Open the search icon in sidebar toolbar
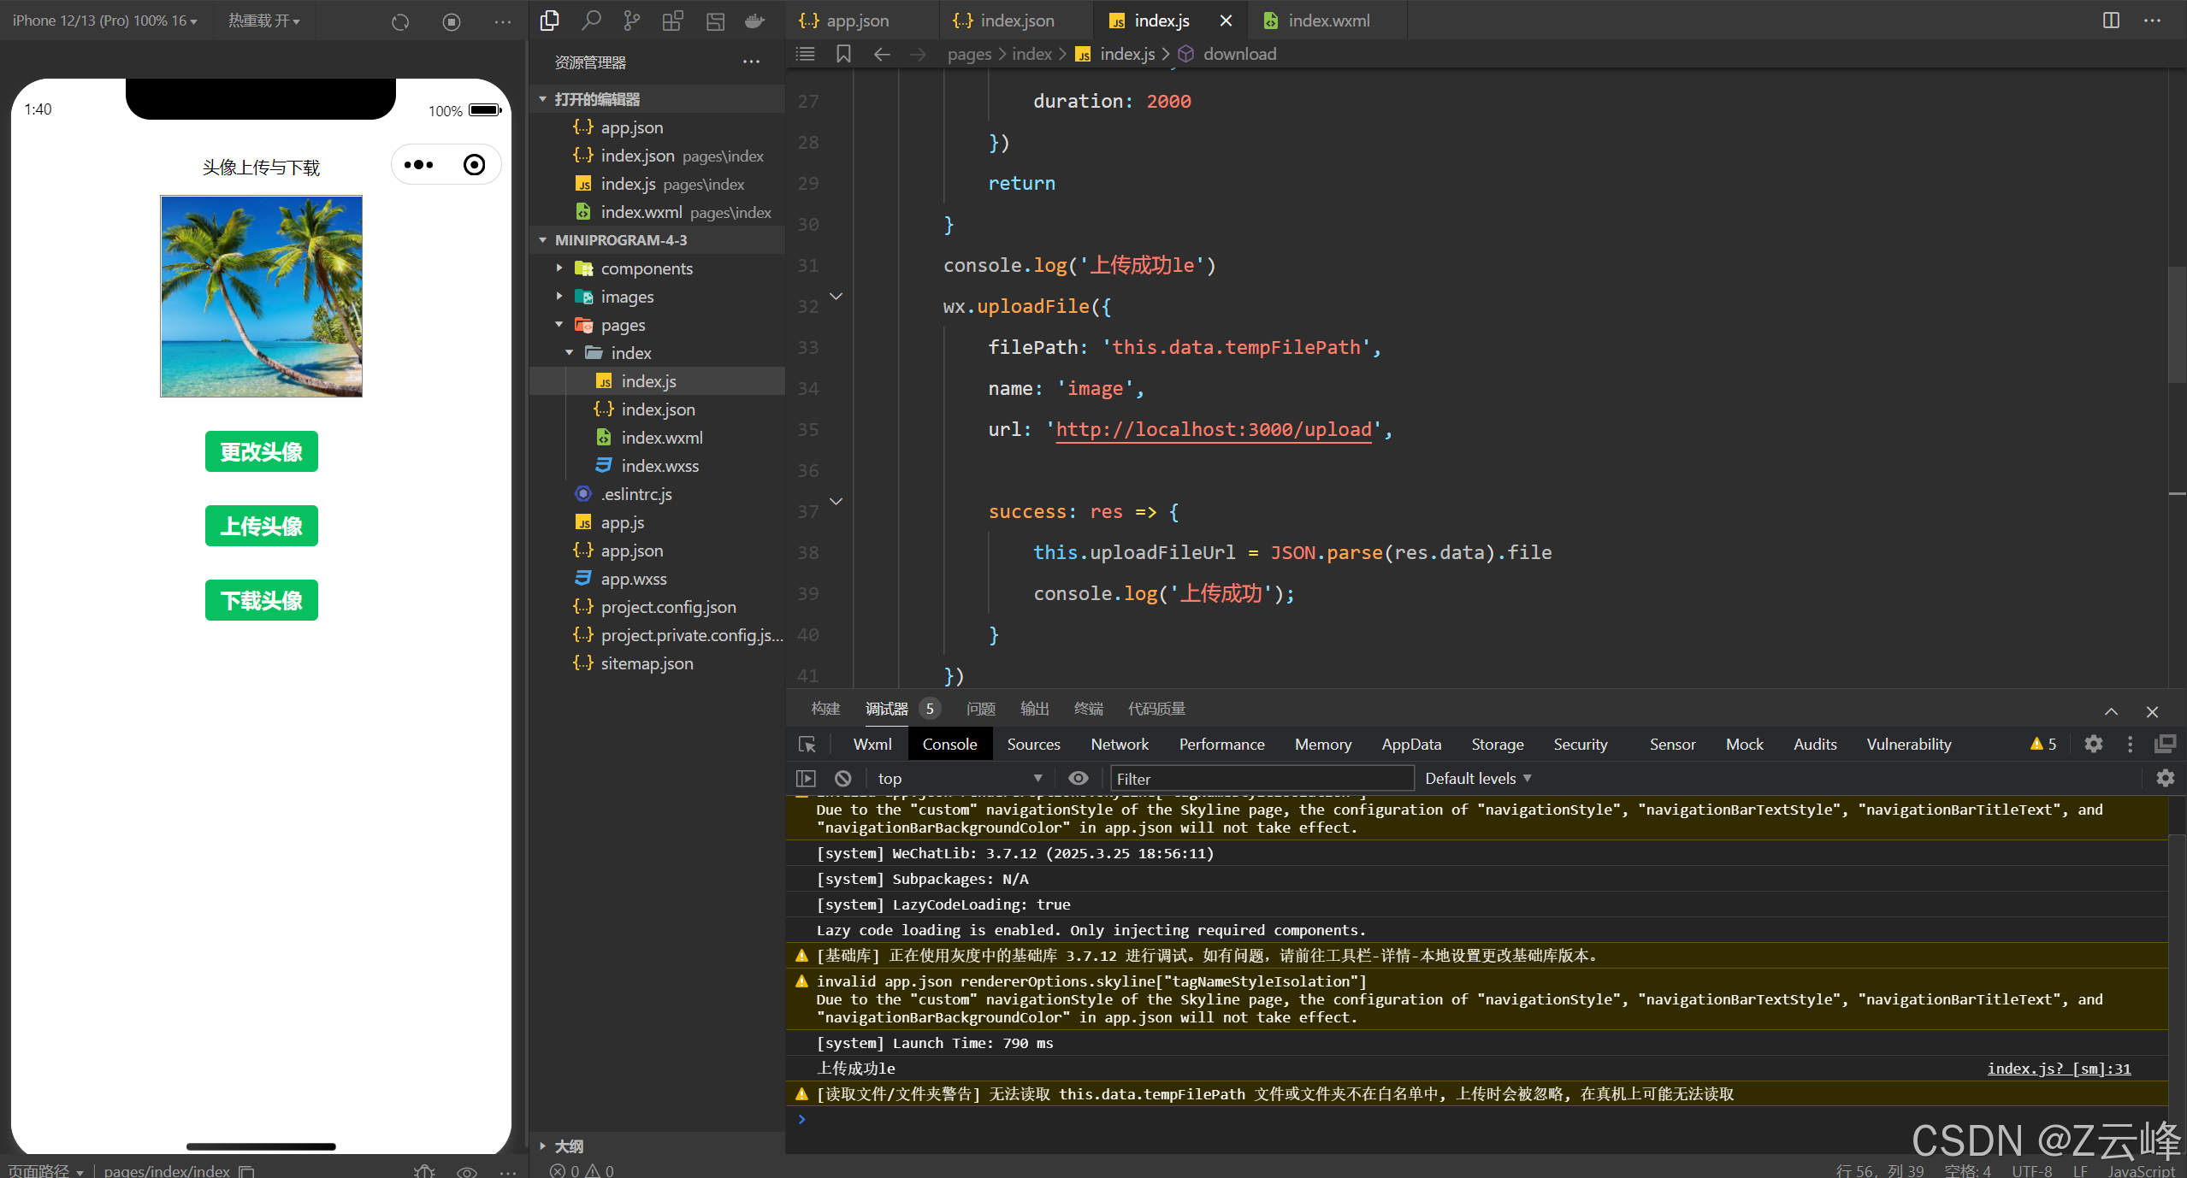2187x1178 pixels. click(590, 21)
